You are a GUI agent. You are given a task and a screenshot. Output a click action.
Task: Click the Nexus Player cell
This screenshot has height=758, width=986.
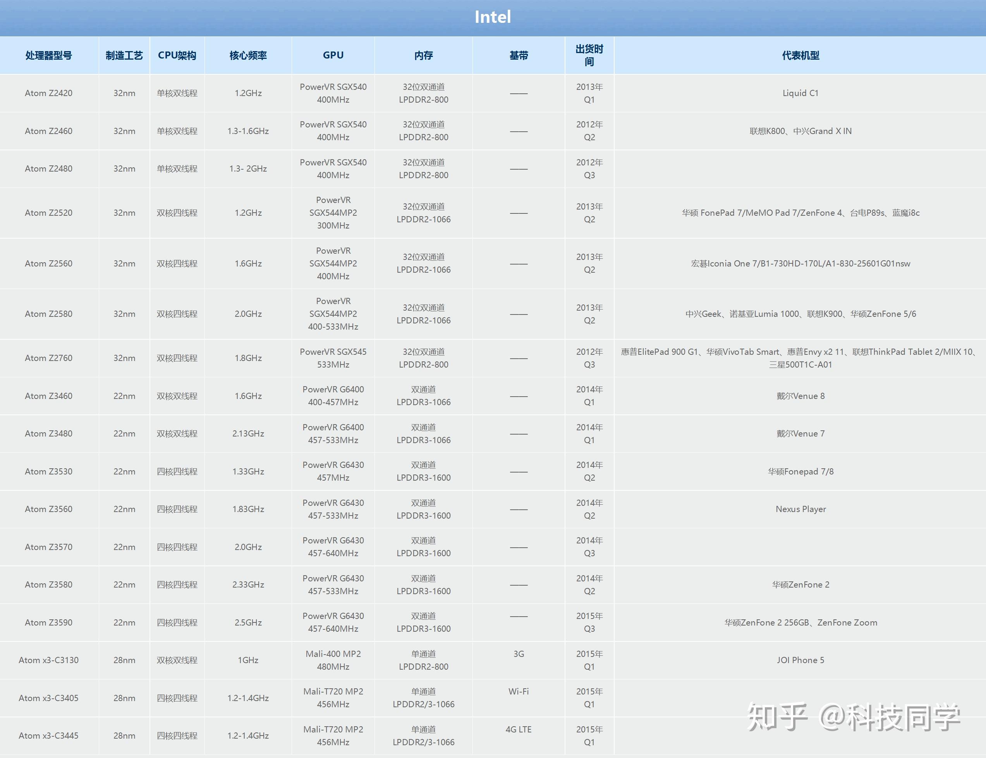click(800, 509)
